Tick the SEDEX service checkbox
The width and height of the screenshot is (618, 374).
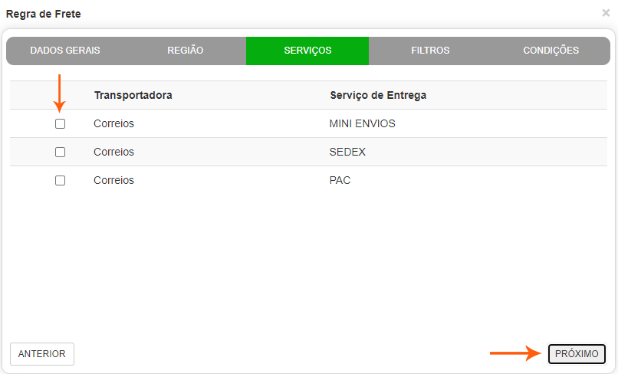coord(61,152)
